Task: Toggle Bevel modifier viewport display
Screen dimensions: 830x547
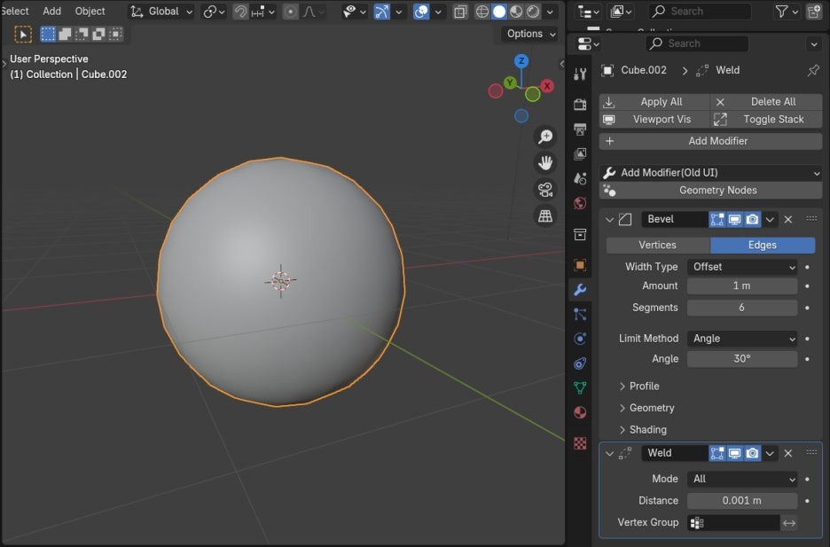Action: 735,220
